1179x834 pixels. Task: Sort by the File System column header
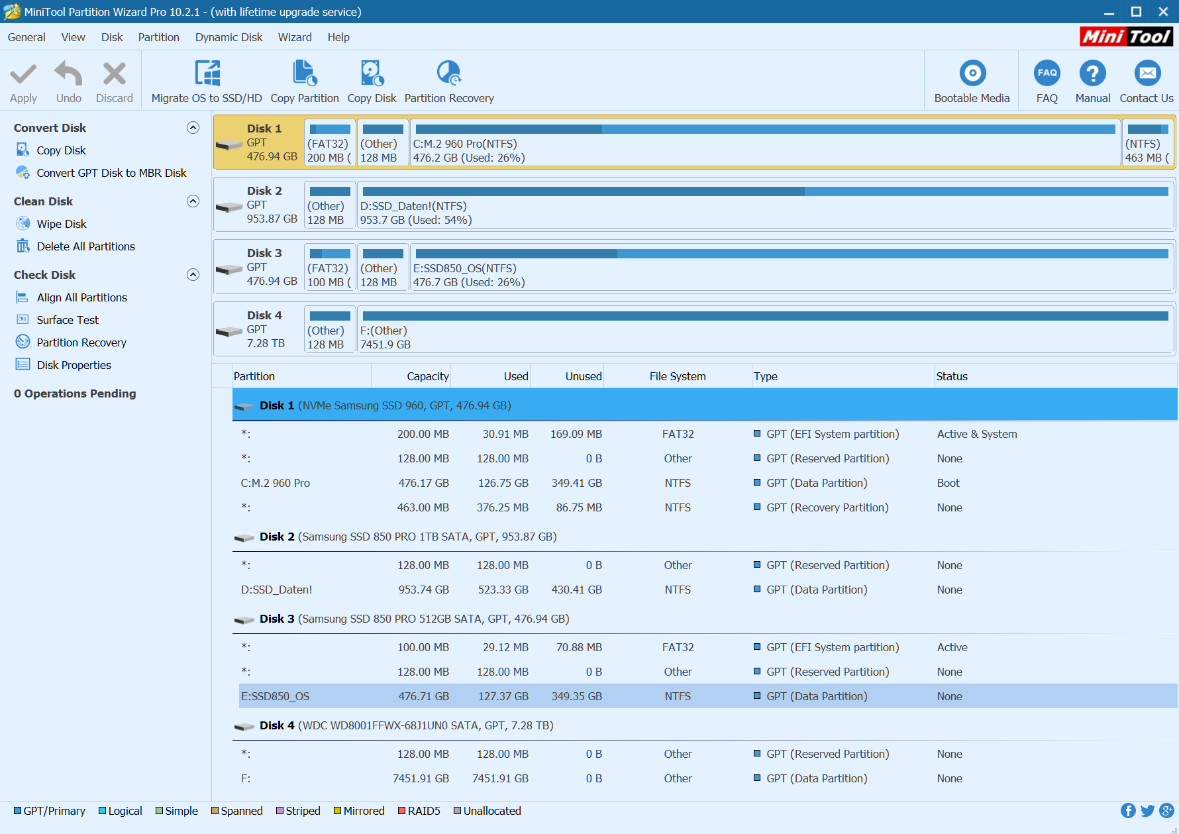678,376
